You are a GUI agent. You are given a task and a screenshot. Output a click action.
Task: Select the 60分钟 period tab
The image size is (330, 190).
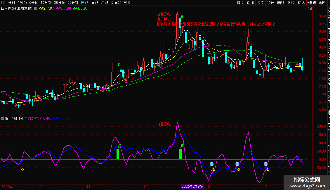(x=73, y=3)
